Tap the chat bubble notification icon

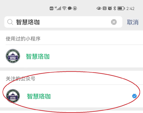(x=70, y=8)
